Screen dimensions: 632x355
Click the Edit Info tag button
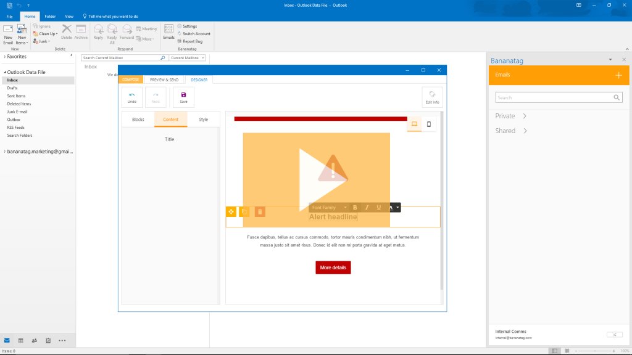432,97
